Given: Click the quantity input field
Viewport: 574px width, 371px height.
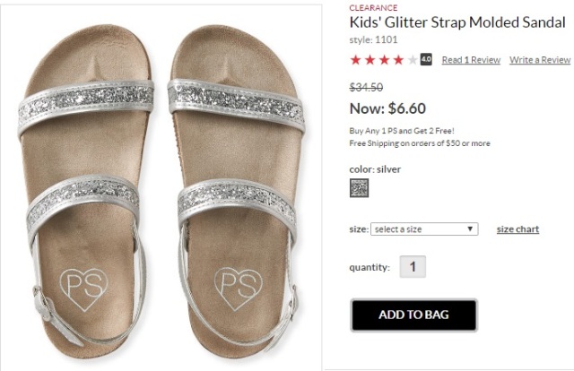Looking at the screenshot, I should tap(413, 267).
